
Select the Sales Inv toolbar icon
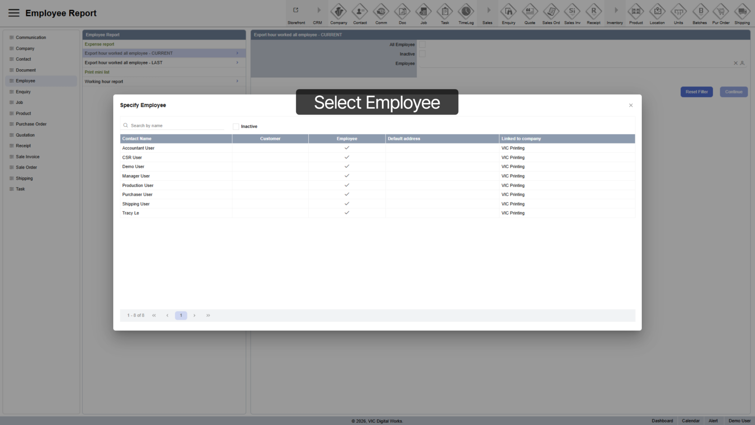[572, 12]
